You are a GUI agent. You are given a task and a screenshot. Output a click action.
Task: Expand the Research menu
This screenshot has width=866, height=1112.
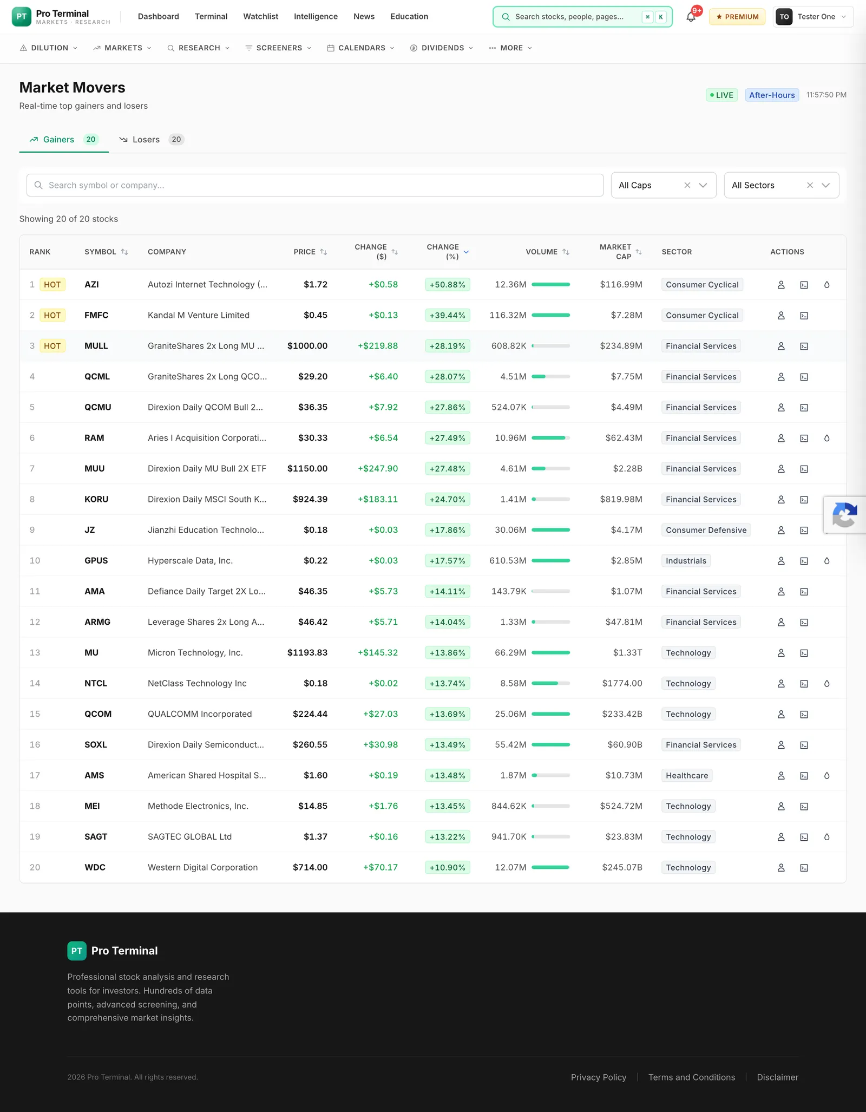(x=199, y=48)
